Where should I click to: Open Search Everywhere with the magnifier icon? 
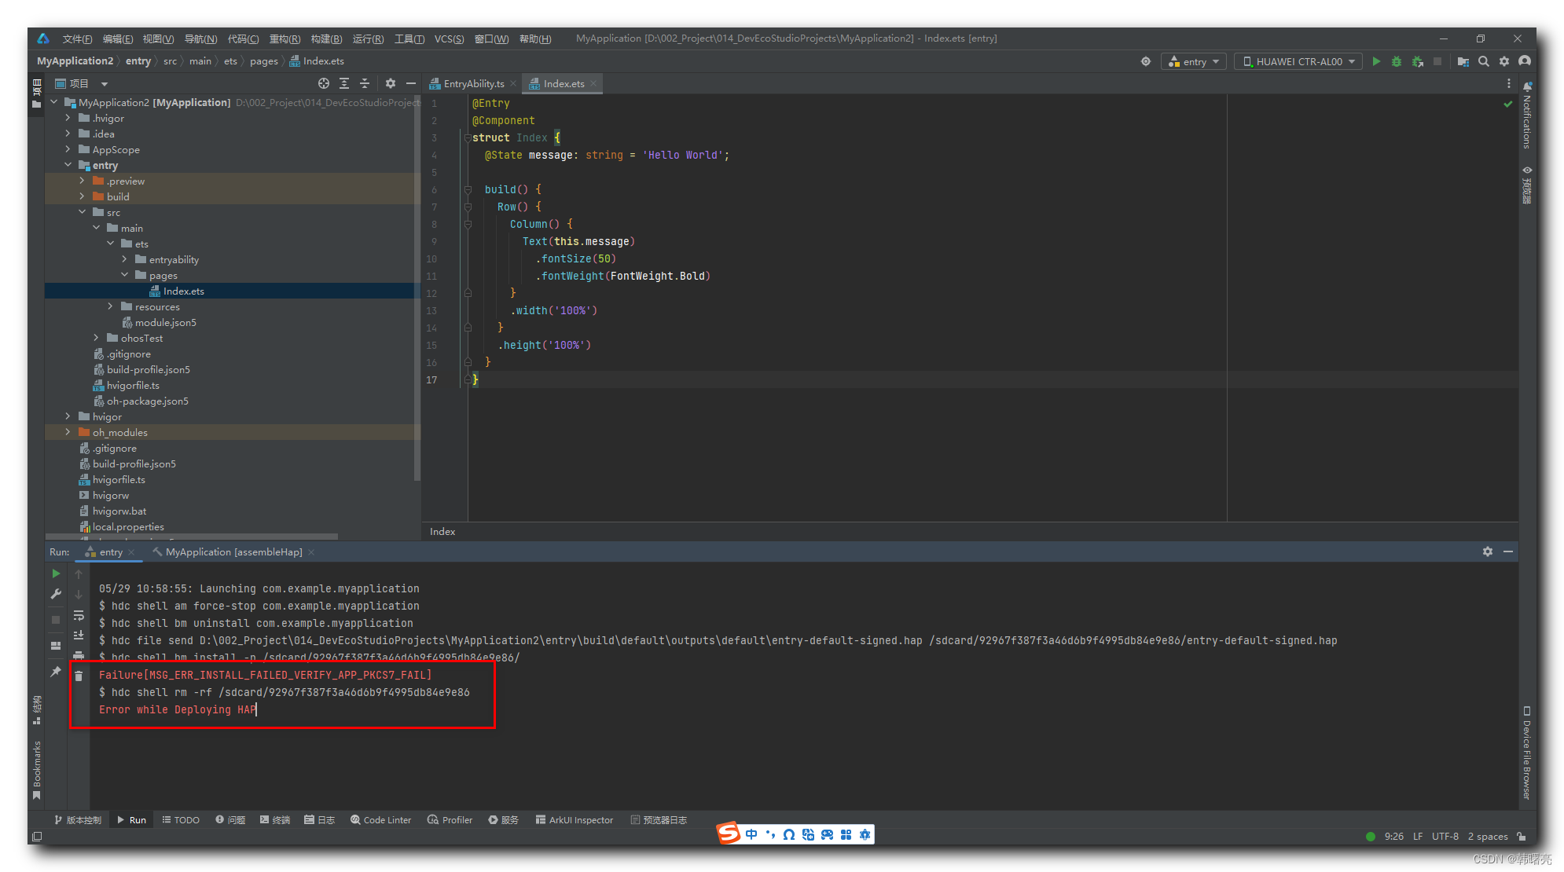pyautogui.click(x=1484, y=61)
